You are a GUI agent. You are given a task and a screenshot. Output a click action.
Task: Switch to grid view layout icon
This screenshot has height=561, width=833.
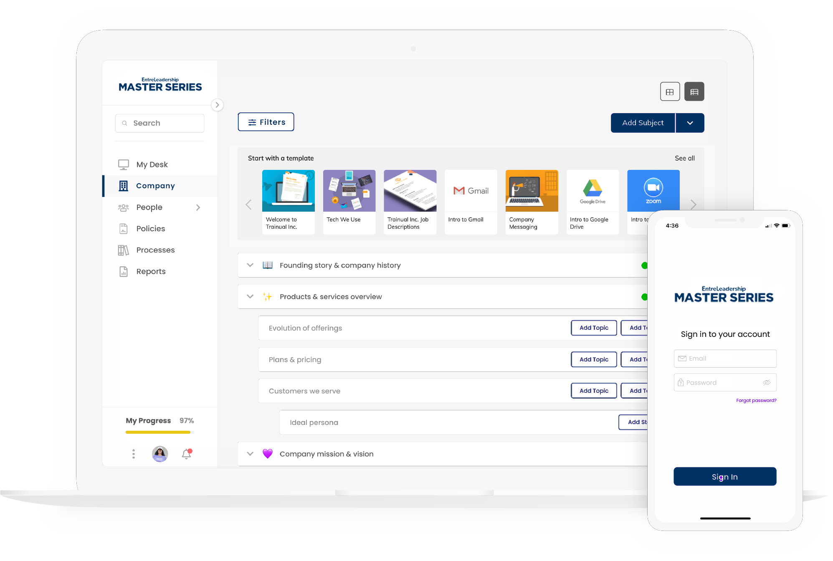pyautogui.click(x=669, y=92)
